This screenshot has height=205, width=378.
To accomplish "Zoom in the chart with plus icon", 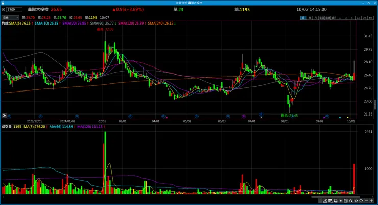I will tap(371, 201).
